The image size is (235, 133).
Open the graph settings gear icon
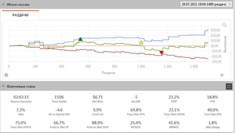pyautogui.click(x=6, y=75)
